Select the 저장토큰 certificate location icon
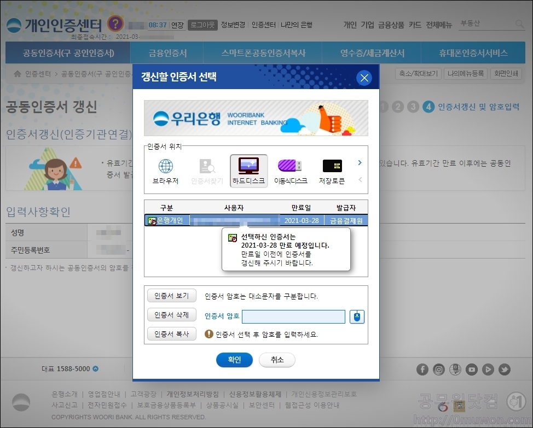533x428 pixels. click(332, 171)
